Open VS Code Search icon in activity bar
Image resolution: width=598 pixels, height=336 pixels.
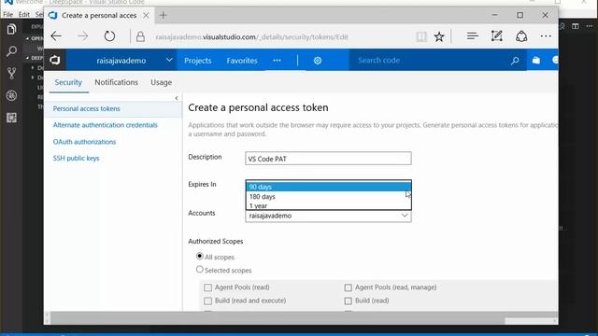pyautogui.click(x=11, y=51)
